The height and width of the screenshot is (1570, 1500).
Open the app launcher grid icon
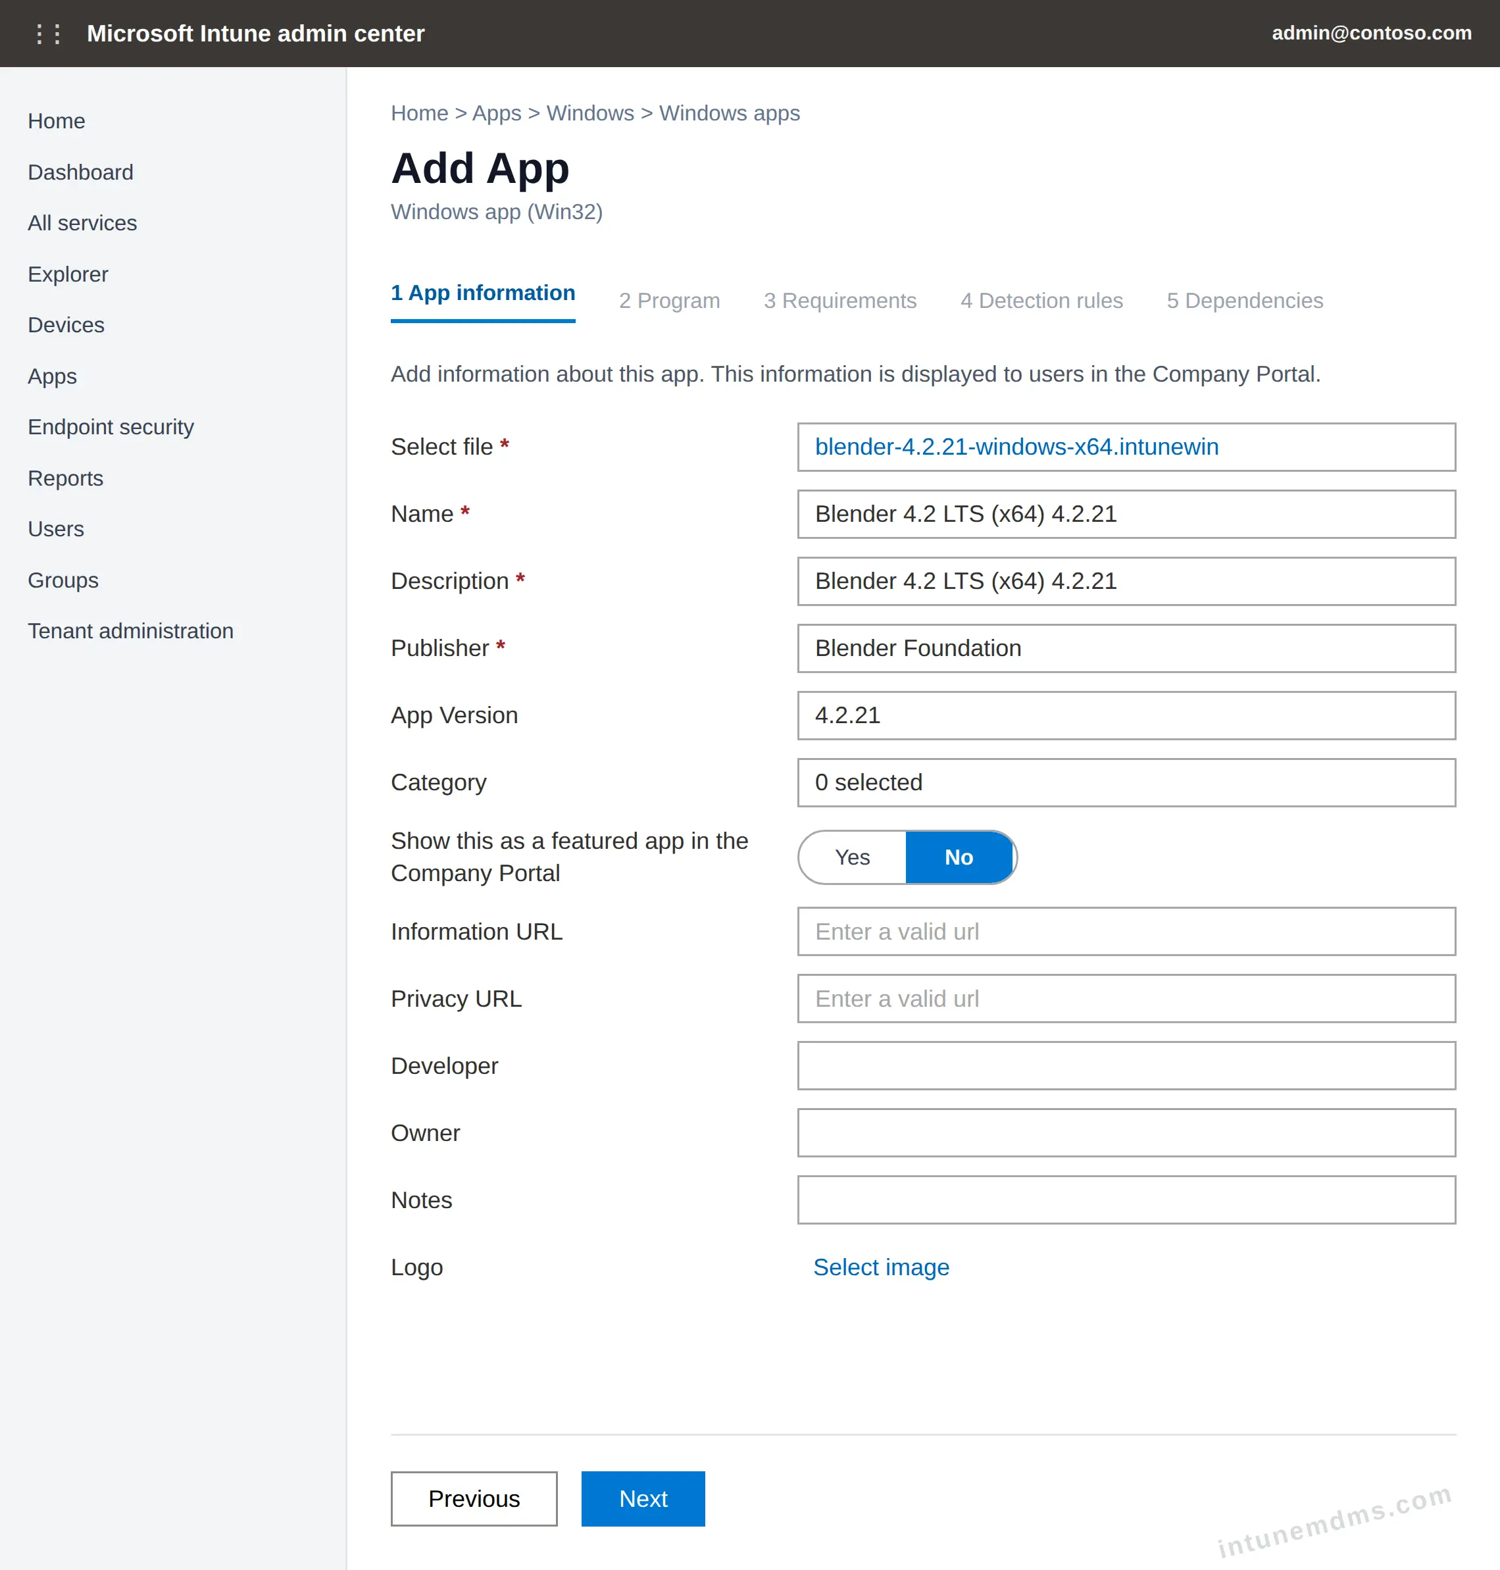click(48, 34)
